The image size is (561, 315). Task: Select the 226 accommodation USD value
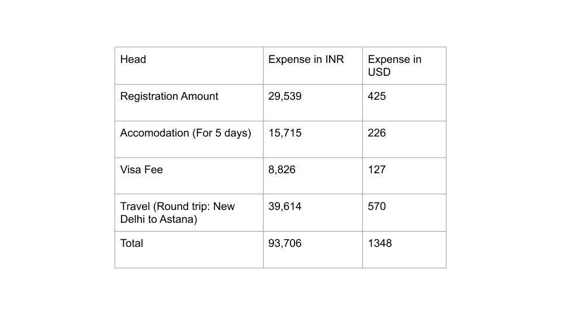coord(377,133)
